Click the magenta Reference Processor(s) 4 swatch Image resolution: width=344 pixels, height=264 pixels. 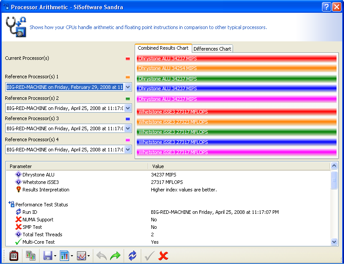tap(128, 140)
